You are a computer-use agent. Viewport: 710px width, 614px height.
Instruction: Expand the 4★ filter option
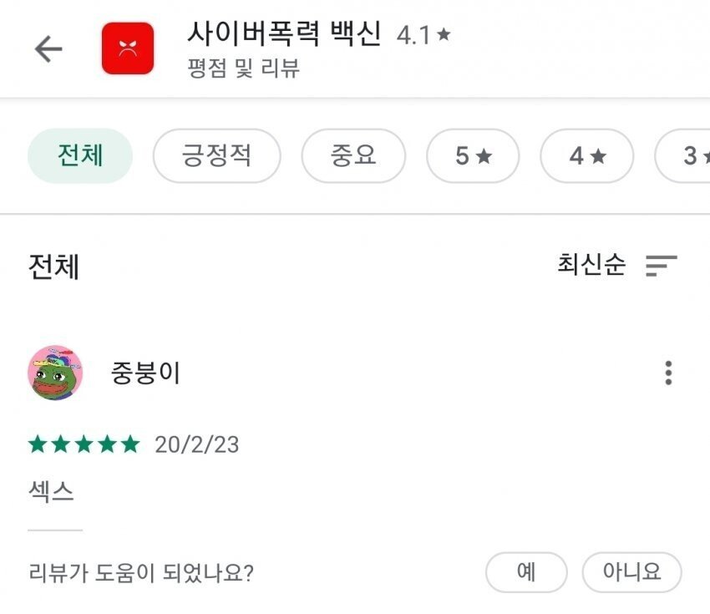(586, 156)
